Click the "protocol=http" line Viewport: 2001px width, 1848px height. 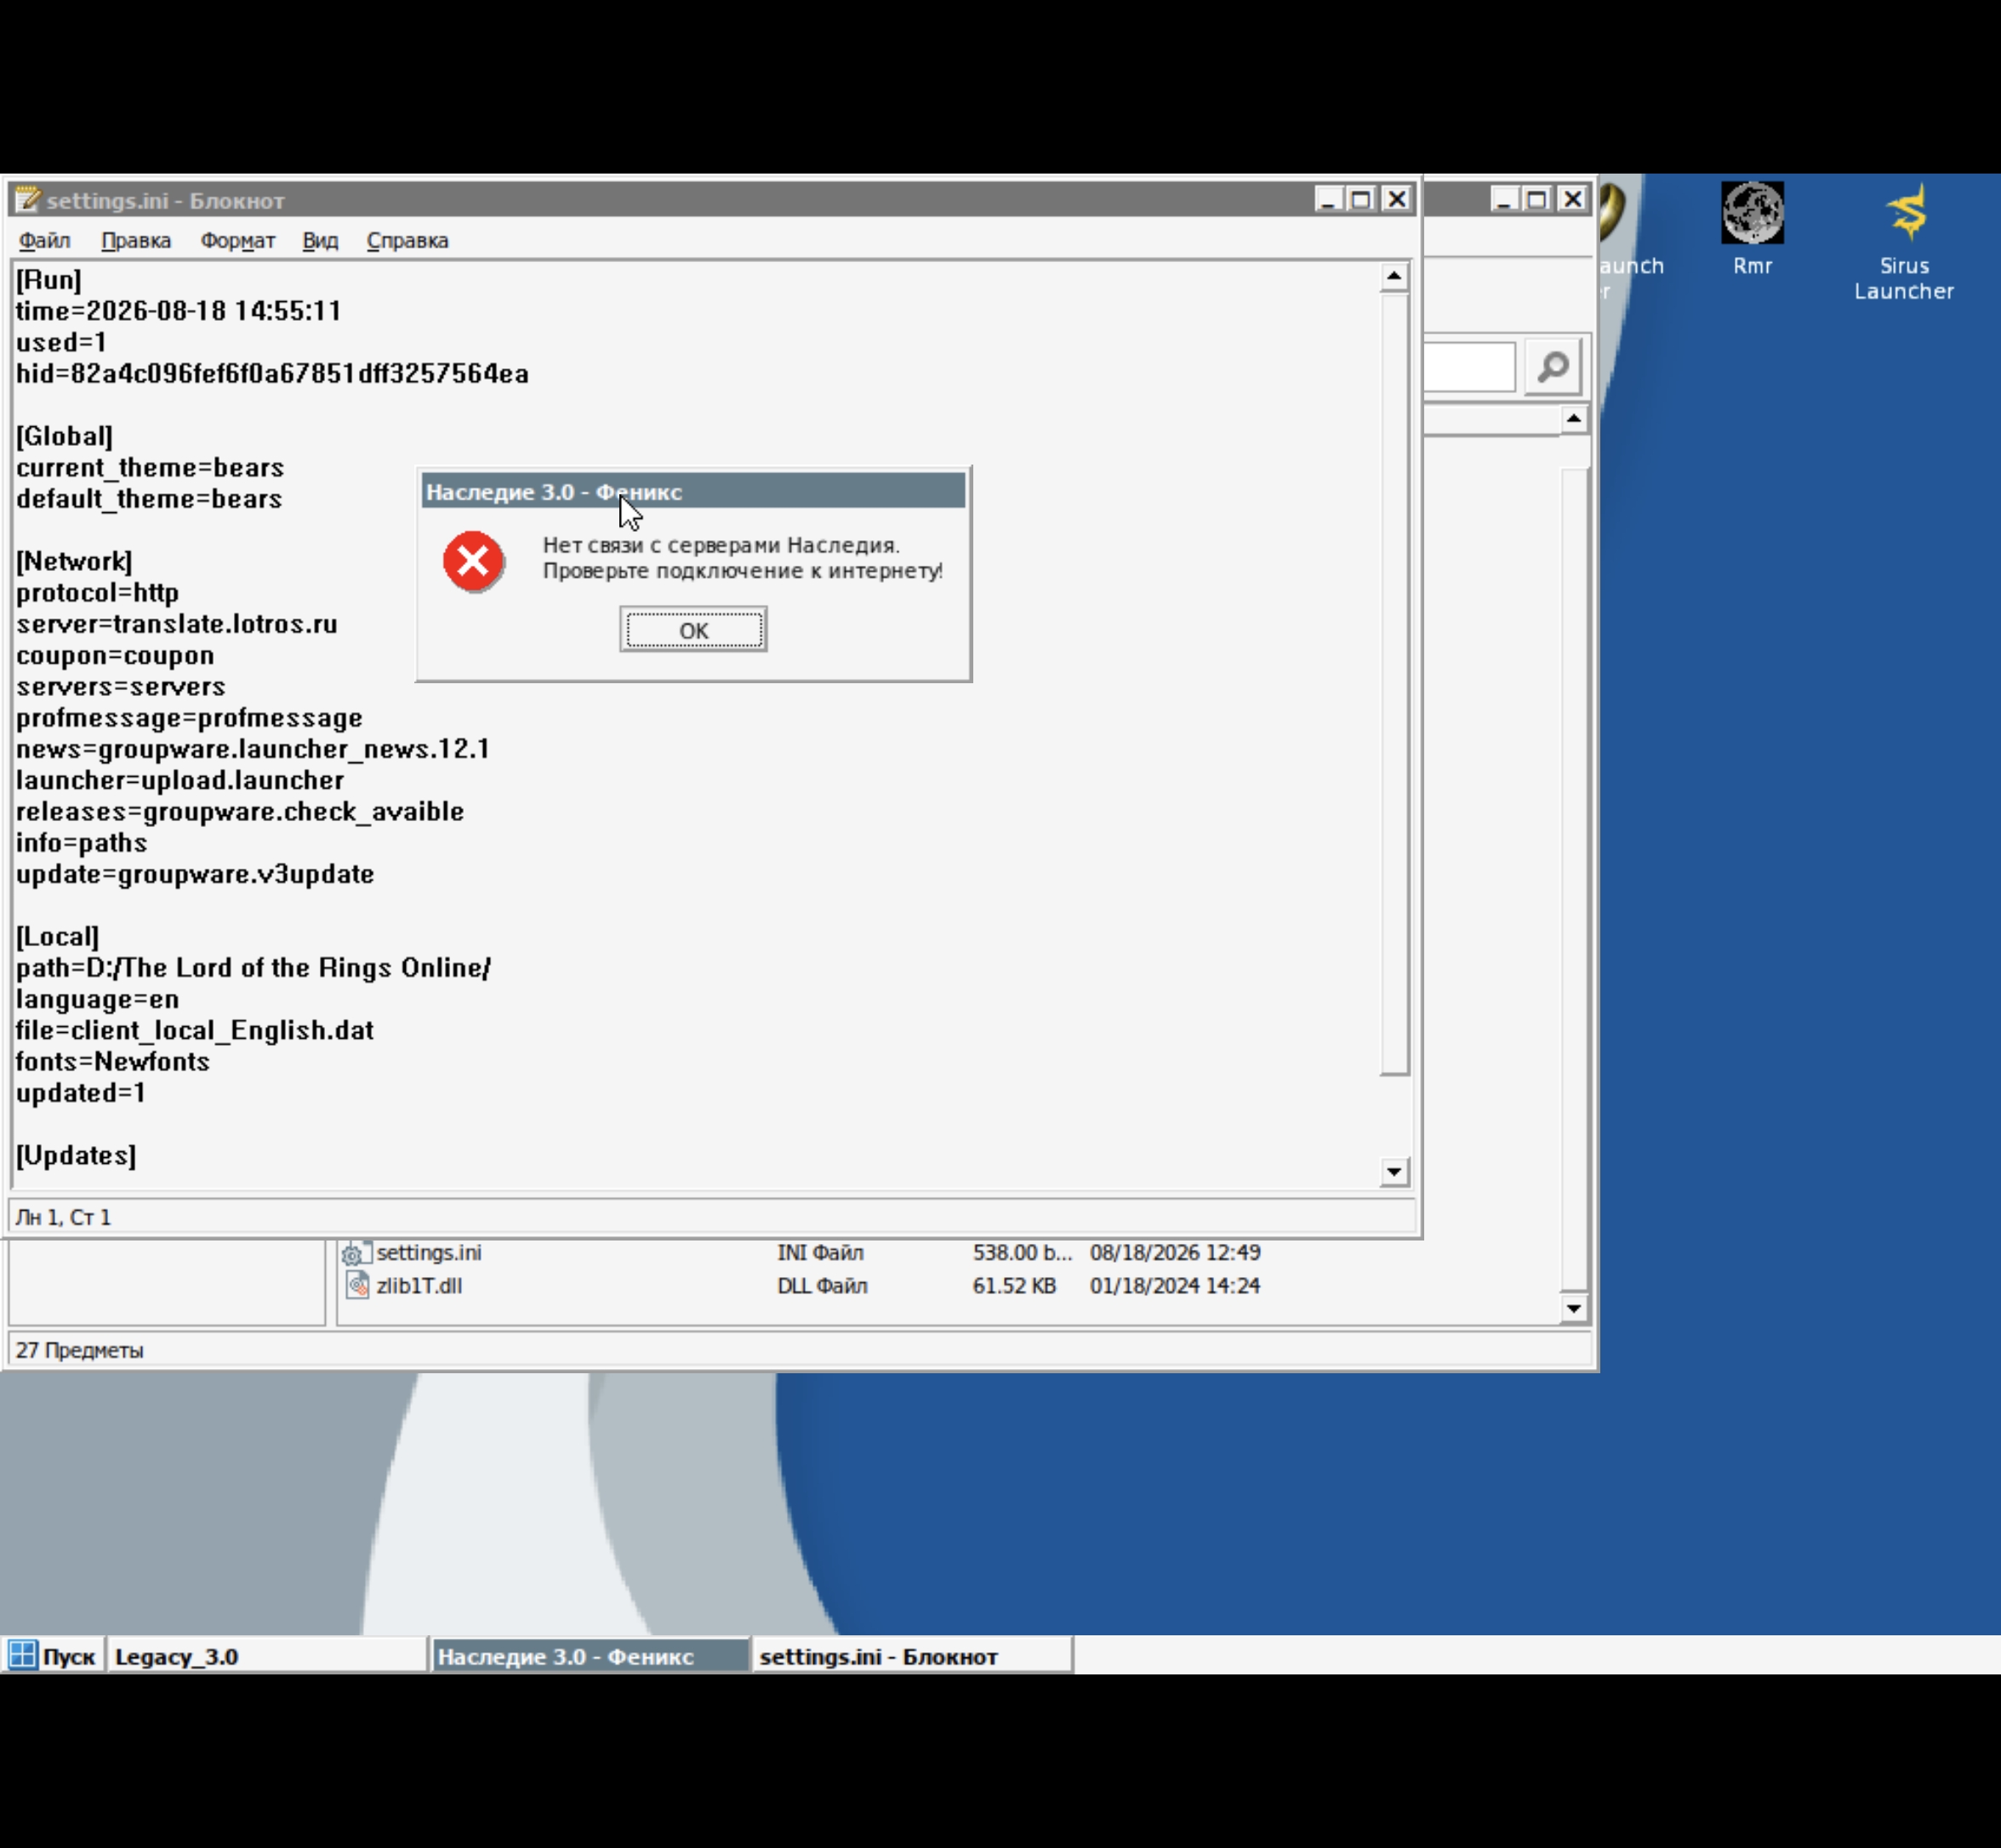coord(97,592)
